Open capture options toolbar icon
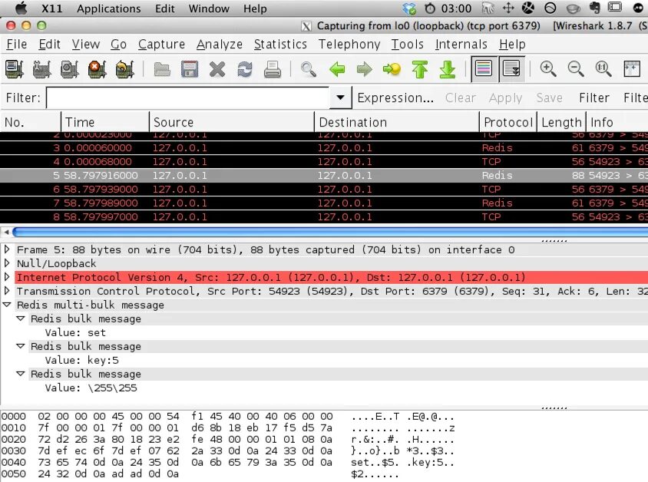This screenshot has height=482, width=648. [41, 69]
